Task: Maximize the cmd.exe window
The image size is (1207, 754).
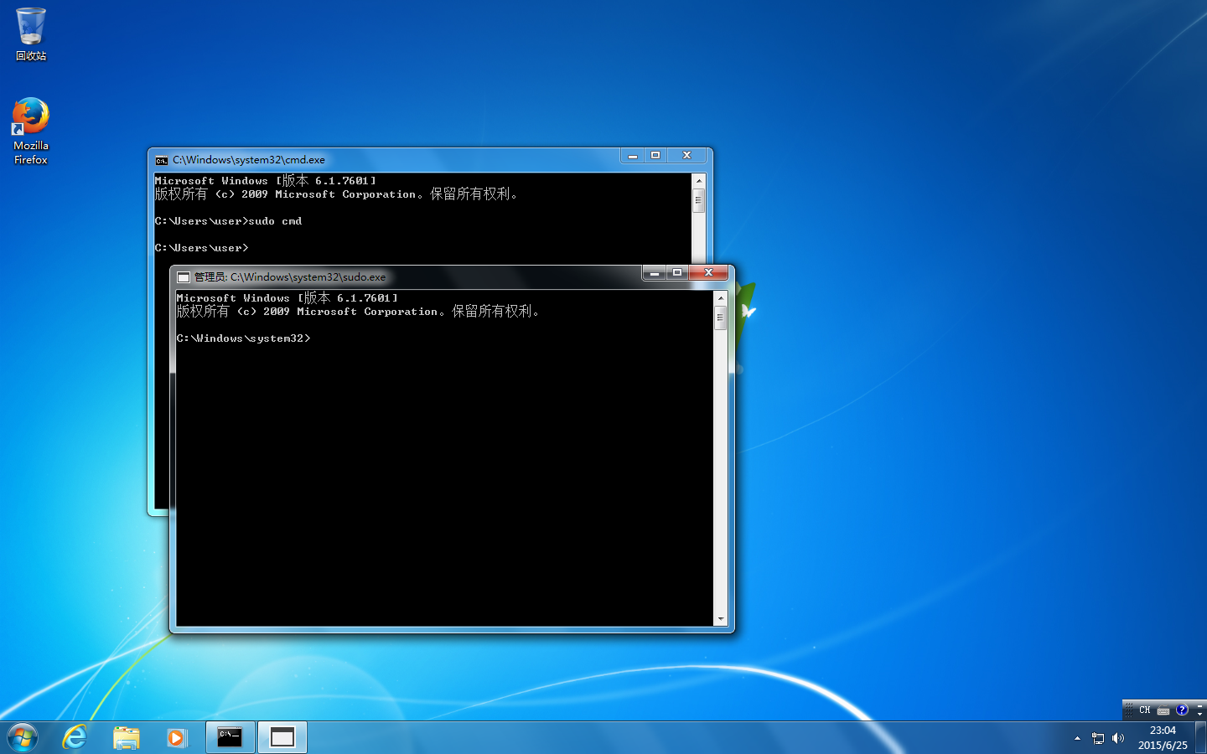Action: (x=655, y=156)
